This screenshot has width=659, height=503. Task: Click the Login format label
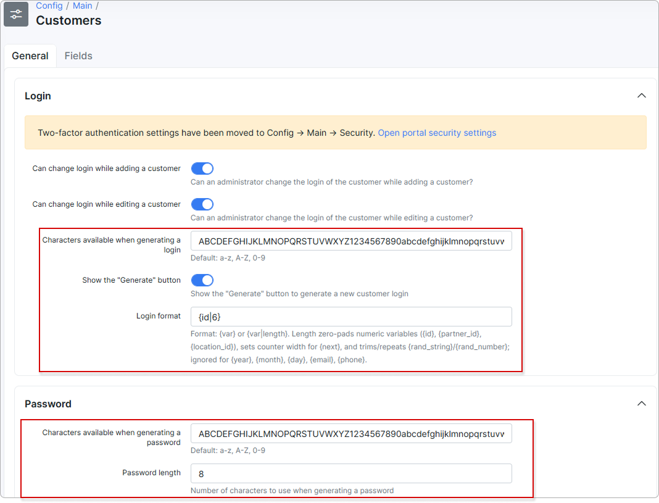click(159, 316)
